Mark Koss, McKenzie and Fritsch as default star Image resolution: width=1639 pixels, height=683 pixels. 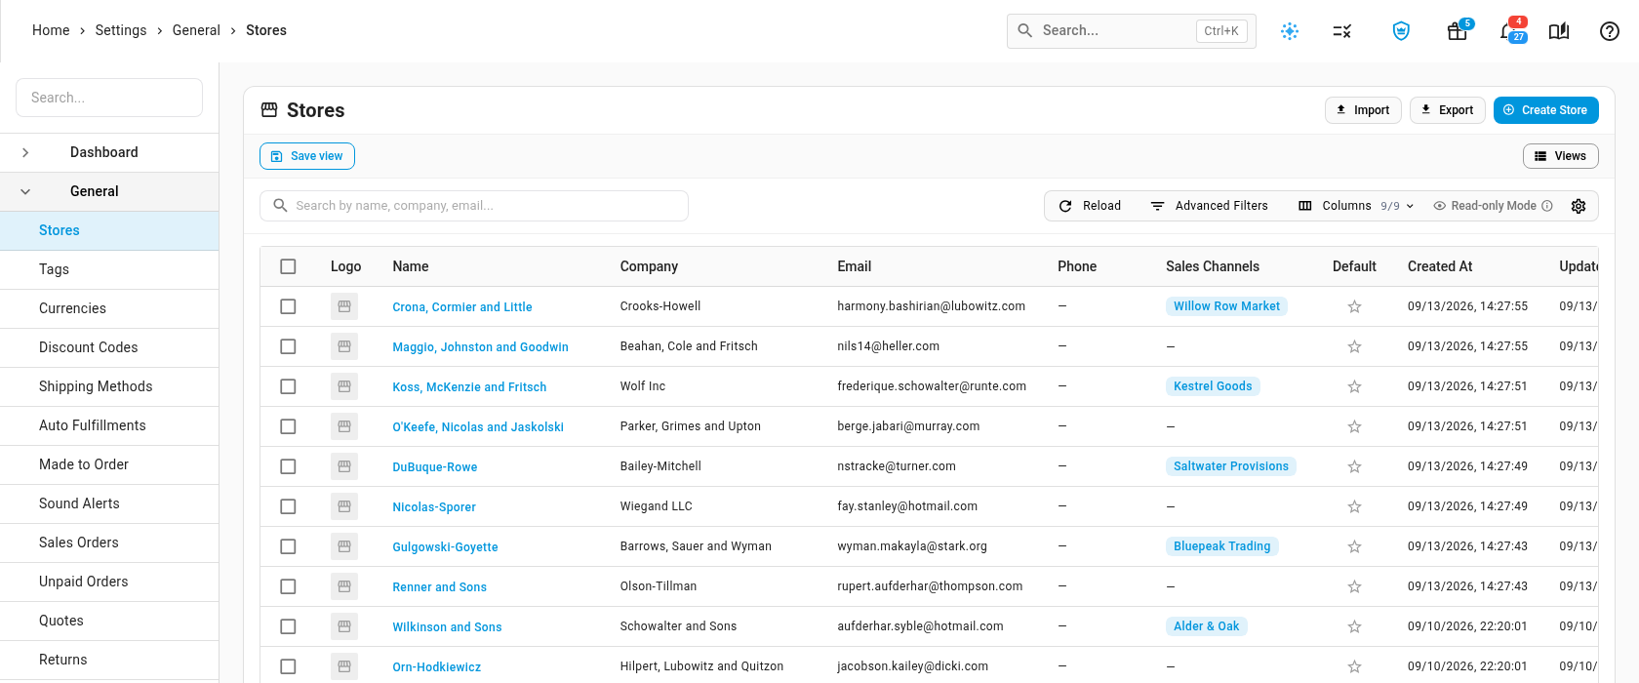(x=1354, y=386)
